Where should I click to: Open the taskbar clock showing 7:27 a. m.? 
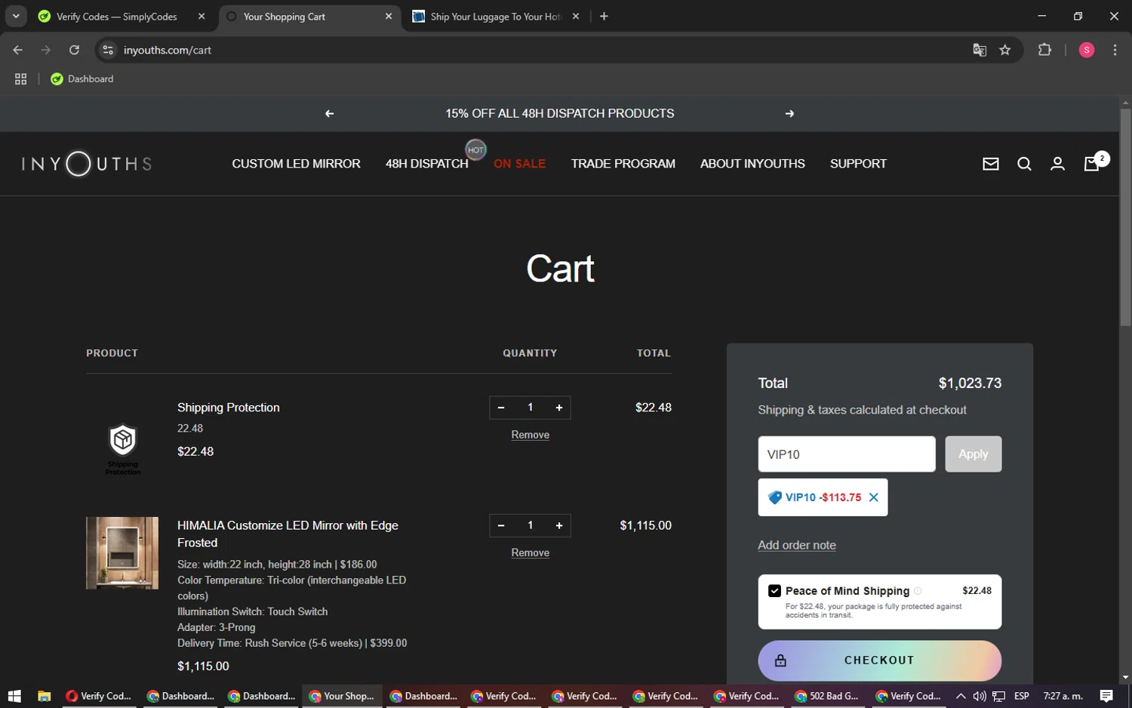[1063, 696]
